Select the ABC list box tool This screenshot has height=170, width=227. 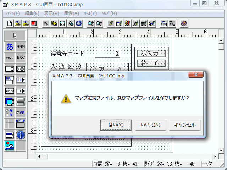coord(10,80)
